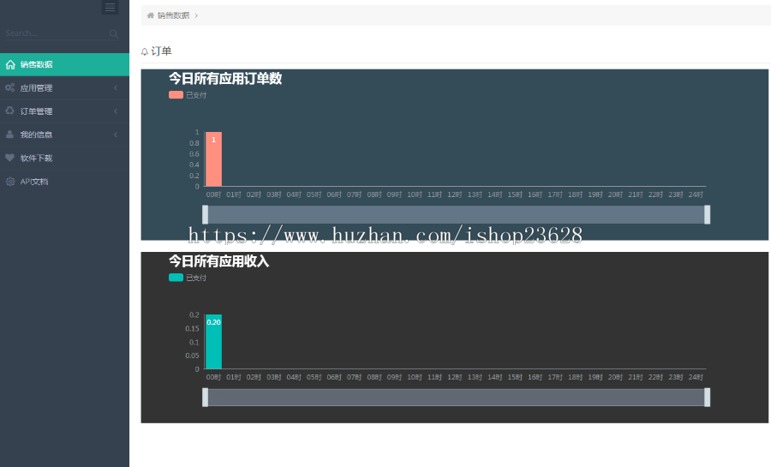
Task: Click the gears icon beside 应用管理
Action: [x=9, y=87]
